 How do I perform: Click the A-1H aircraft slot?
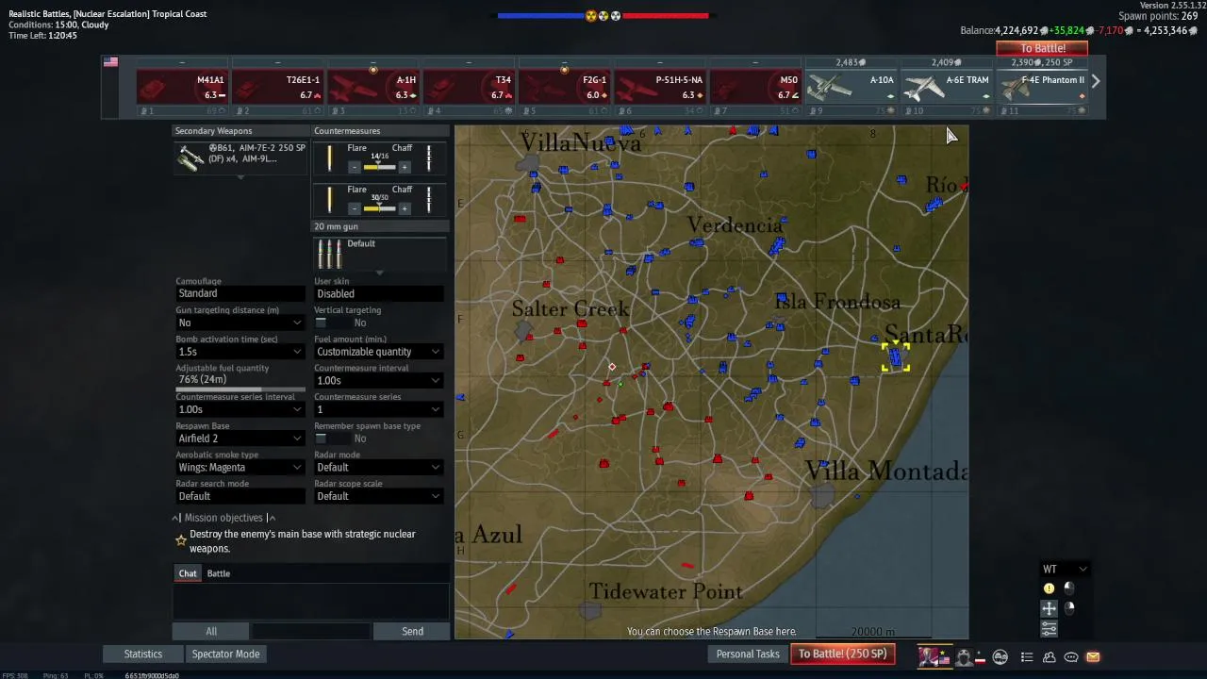coord(373,87)
